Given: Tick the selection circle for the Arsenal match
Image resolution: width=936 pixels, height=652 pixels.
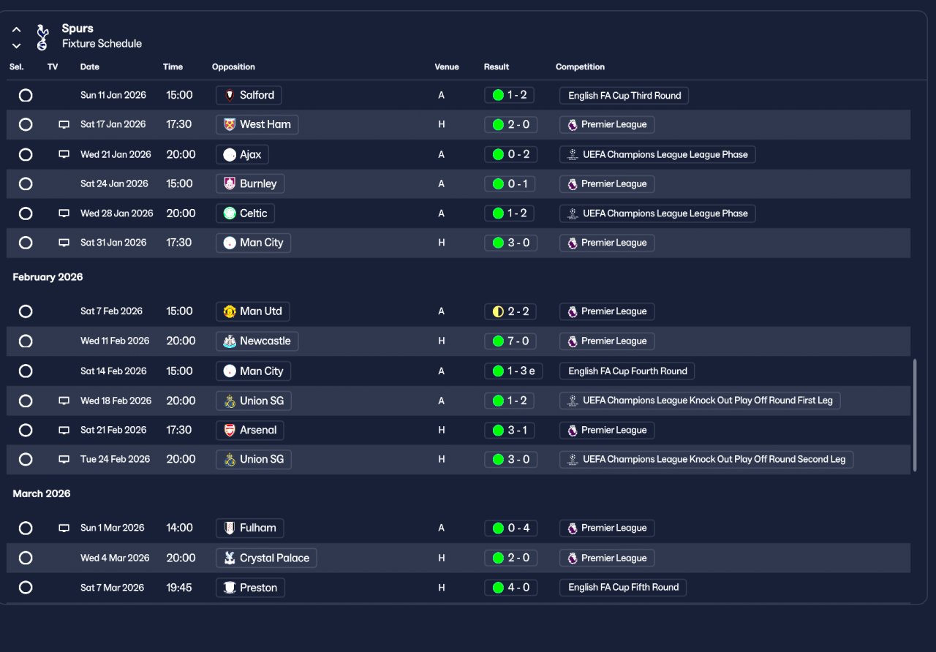Looking at the screenshot, I should click(26, 430).
